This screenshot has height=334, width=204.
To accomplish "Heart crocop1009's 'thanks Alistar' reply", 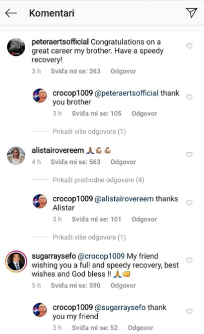I will point(189,203).
